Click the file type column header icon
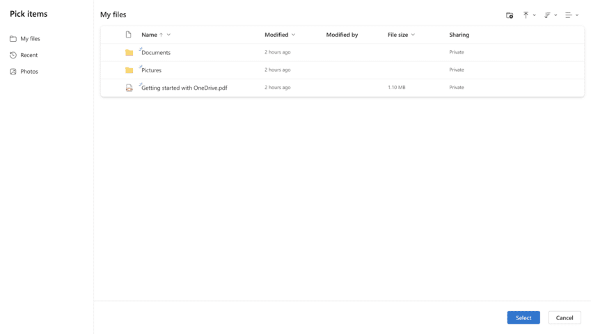 pyautogui.click(x=128, y=35)
